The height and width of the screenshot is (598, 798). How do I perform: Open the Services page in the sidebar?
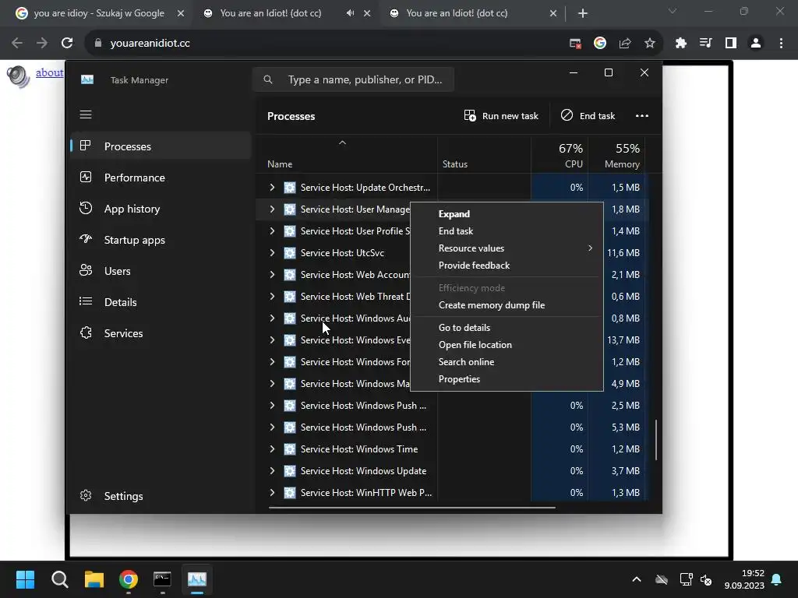(x=161, y=333)
